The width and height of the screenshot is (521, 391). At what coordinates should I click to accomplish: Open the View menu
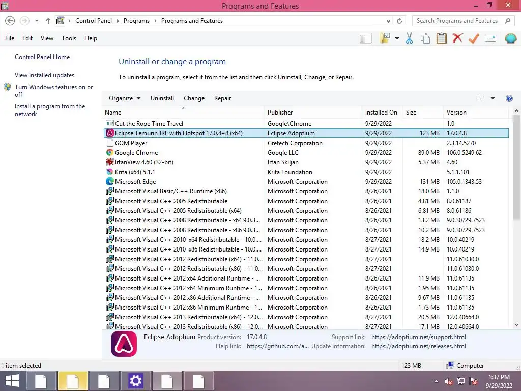coord(47,38)
